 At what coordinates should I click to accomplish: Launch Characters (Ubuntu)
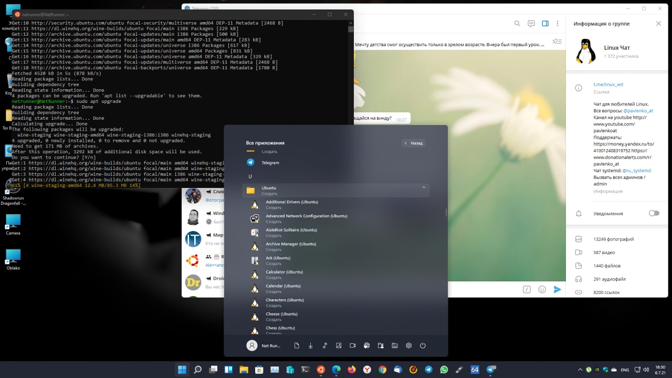pos(336,302)
